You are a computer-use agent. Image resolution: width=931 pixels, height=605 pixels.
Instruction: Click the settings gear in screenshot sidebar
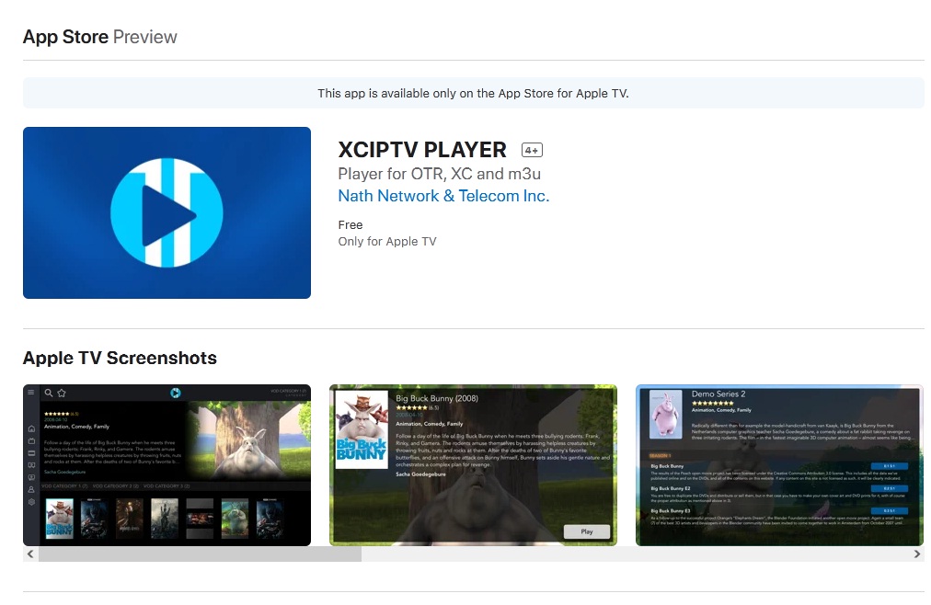click(31, 501)
